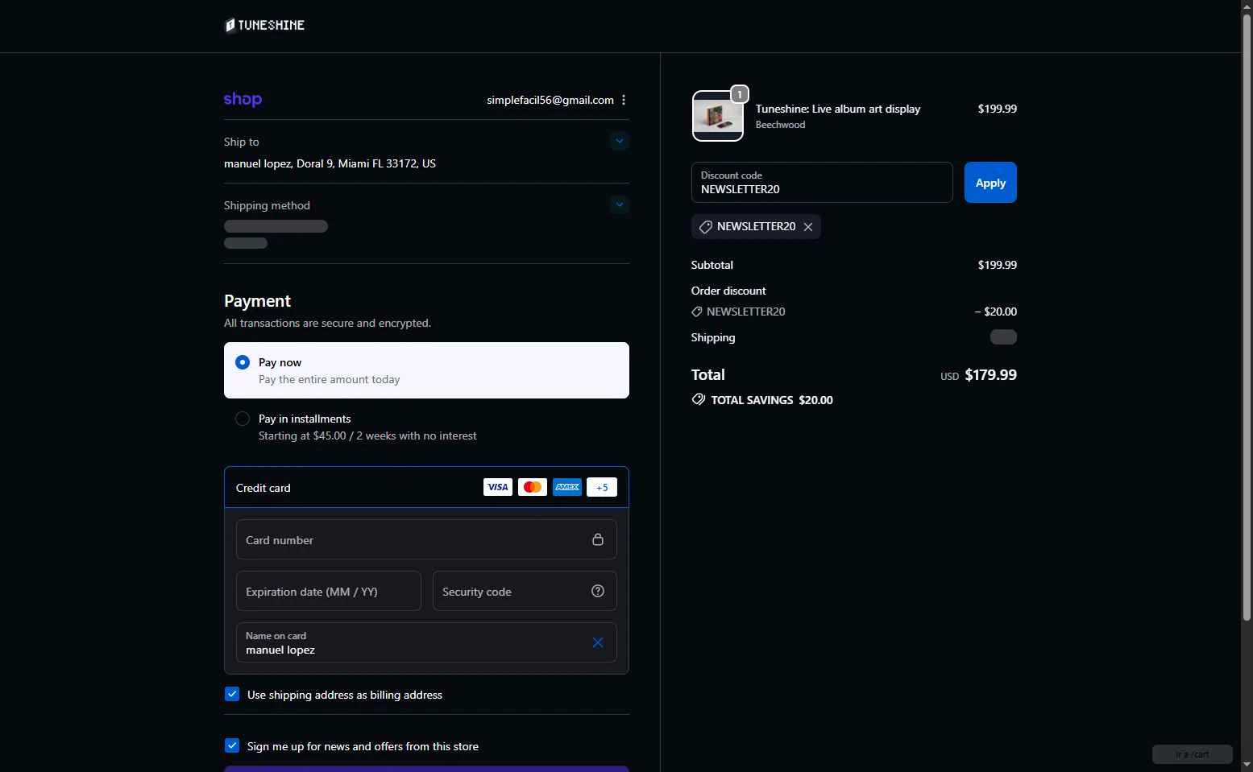
Task: Click the quantity badge on product image
Action: tap(740, 94)
